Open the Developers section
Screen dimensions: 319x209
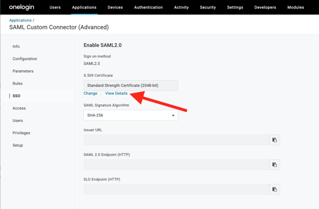[265, 7]
